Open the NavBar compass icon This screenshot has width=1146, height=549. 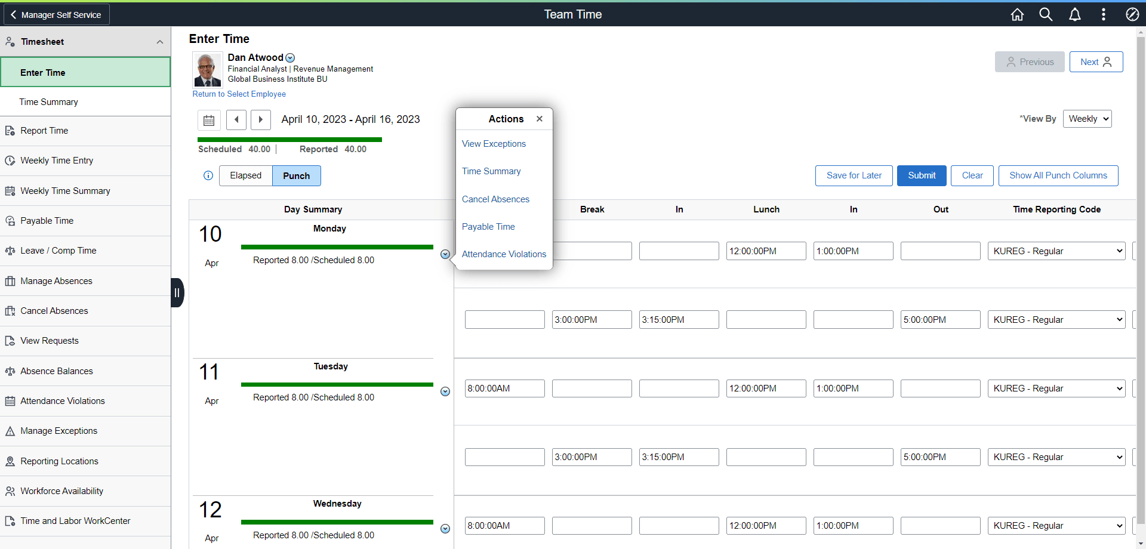(1132, 14)
